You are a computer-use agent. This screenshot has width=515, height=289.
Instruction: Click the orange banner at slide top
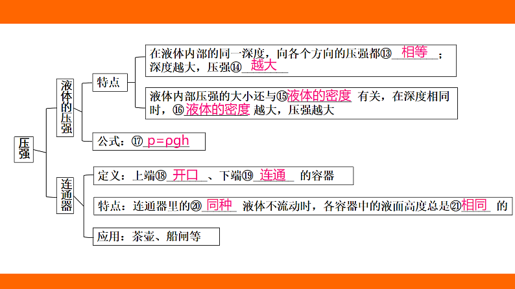click(x=257, y=11)
